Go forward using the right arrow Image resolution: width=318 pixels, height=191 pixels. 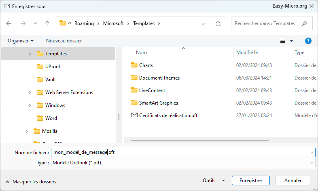(23, 23)
